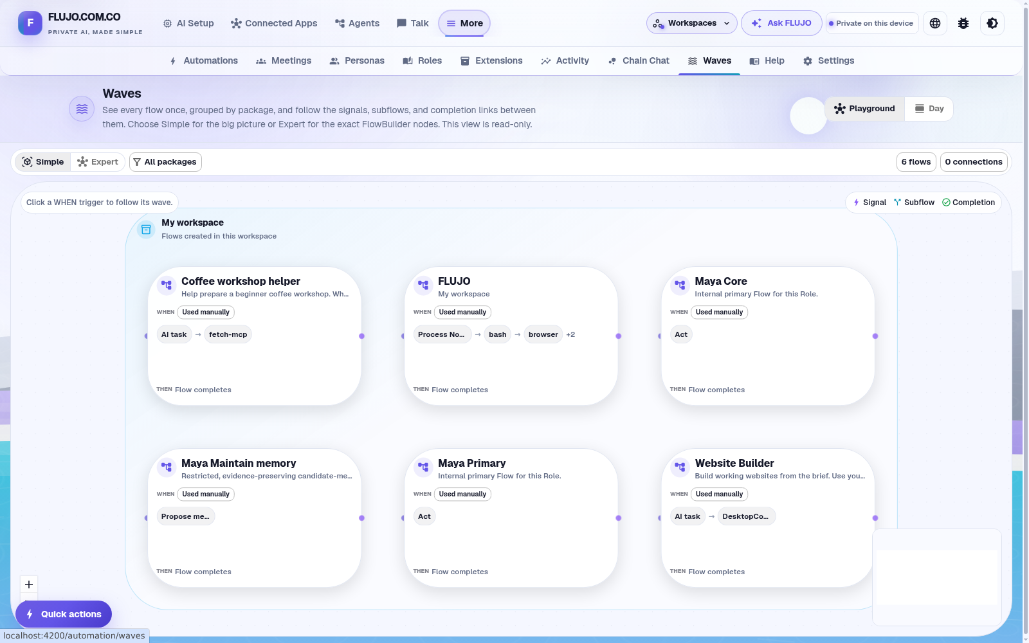Click the Subflow legend item
1029x643 pixels.
click(x=914, y=203)
